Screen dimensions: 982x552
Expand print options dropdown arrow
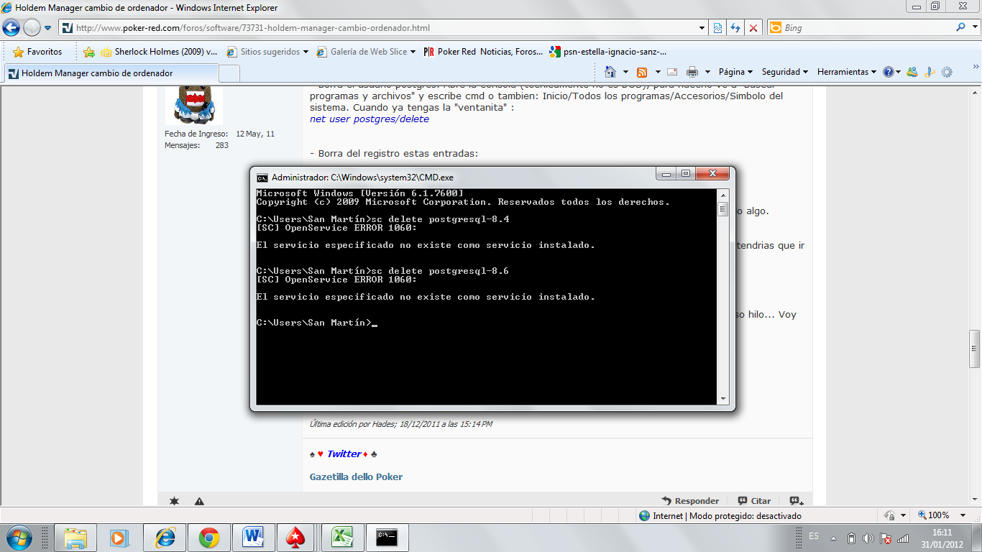tap(708, 72)
